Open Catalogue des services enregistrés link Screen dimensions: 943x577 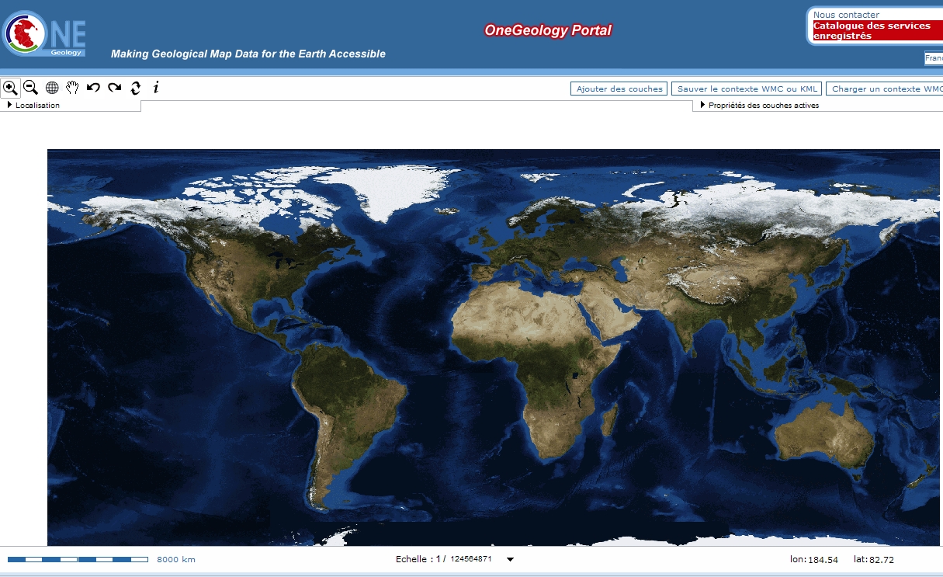[x=871, y=31]
